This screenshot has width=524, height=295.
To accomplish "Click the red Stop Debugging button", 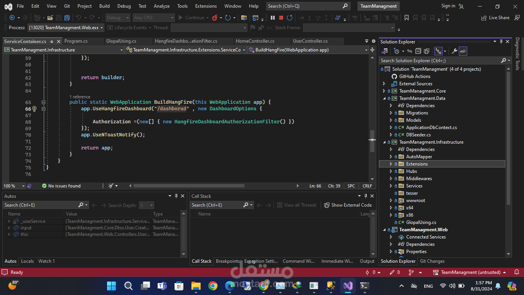I will click(x=281, y=18).
